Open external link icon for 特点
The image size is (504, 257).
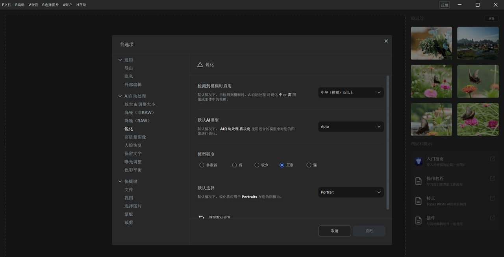coord(492,198)
